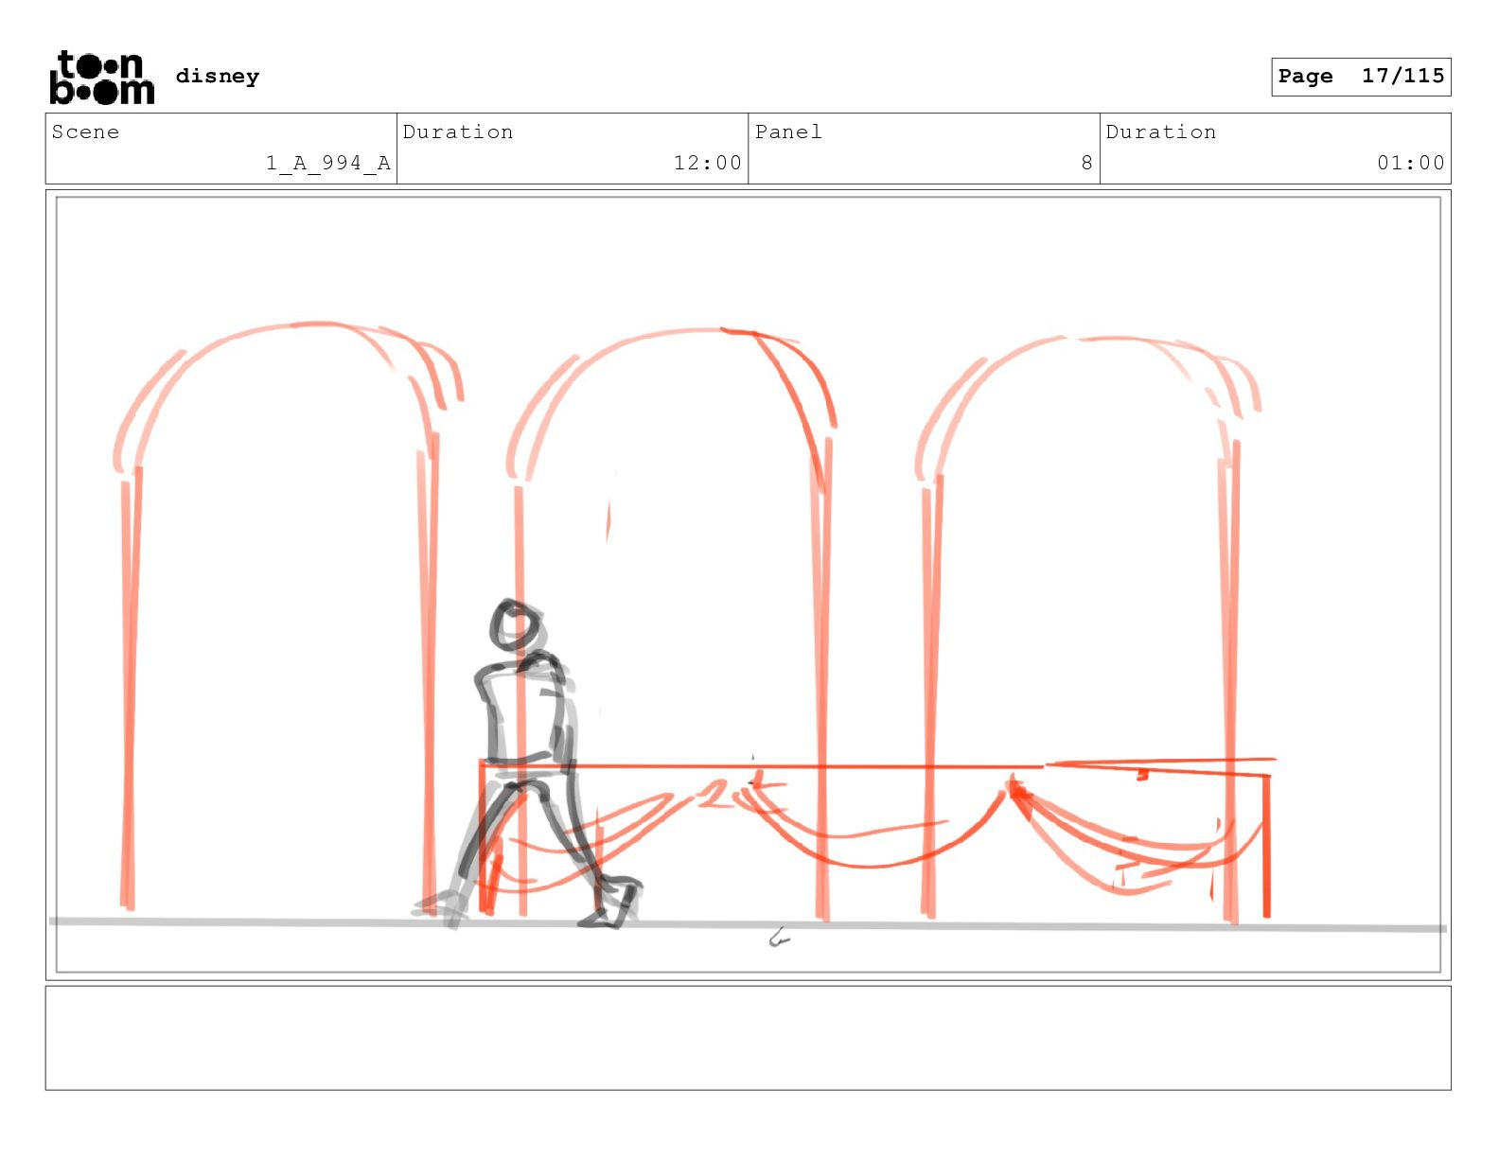The image size is (1499, 1158).
Task: Click the scene Duration value 12:00
Action: (x=707, y=163)
